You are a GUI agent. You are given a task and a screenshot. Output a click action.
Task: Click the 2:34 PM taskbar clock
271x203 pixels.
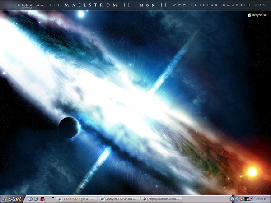tap(261, 198)
